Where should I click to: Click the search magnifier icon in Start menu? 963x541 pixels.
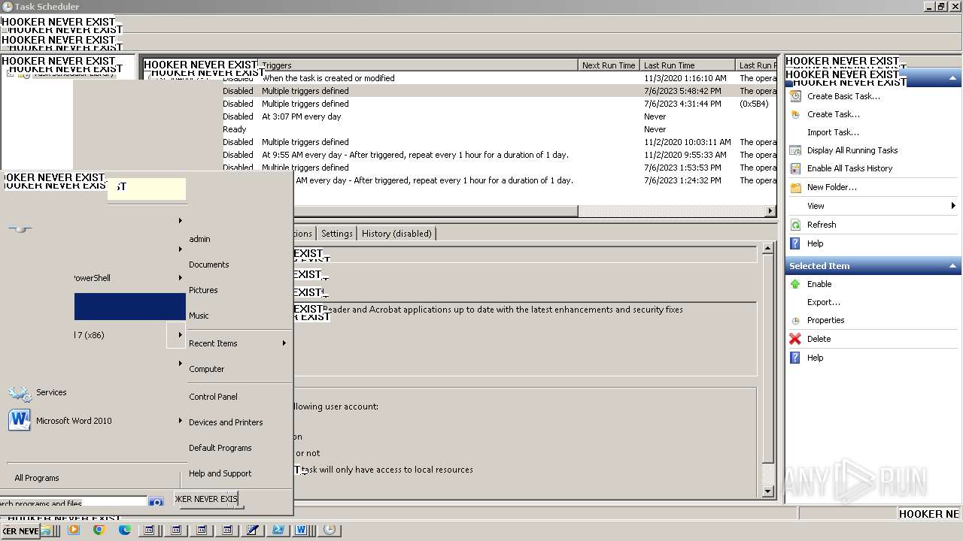[156, 502]
